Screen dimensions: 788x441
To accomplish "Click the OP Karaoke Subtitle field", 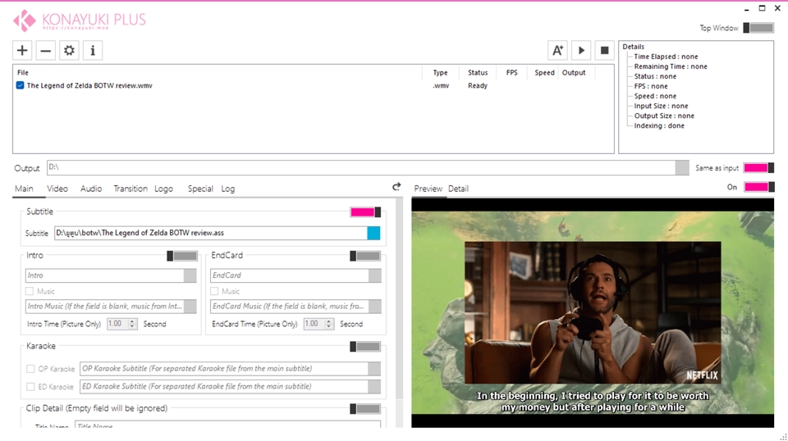I will point(223,369).
